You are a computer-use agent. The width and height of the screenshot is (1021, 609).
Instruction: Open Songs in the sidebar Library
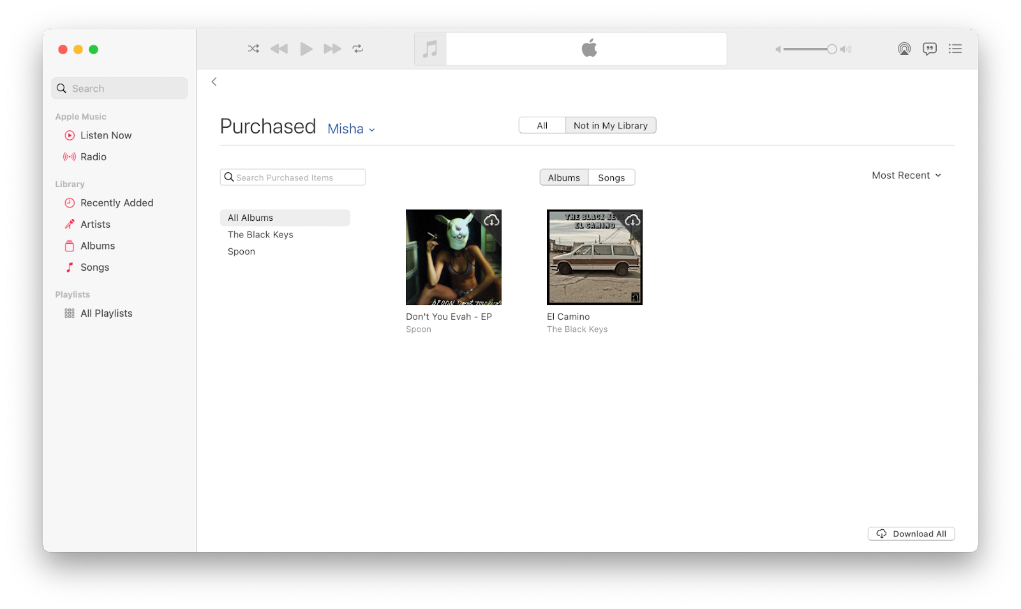pyautogui.click(x=94, y=267)
